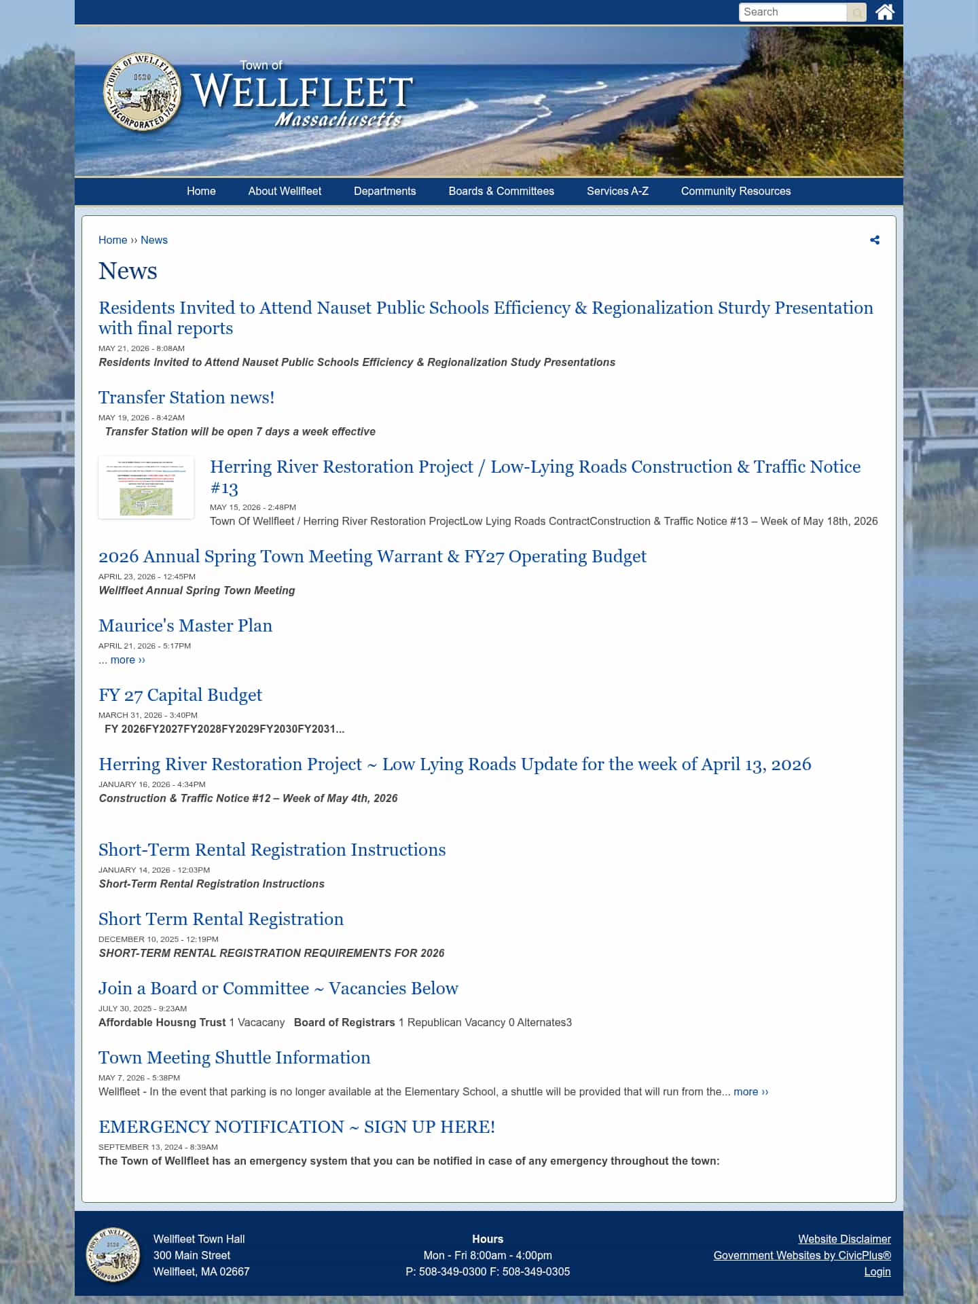Open Herring River Traffic Notice #13 article

(535, 477)
